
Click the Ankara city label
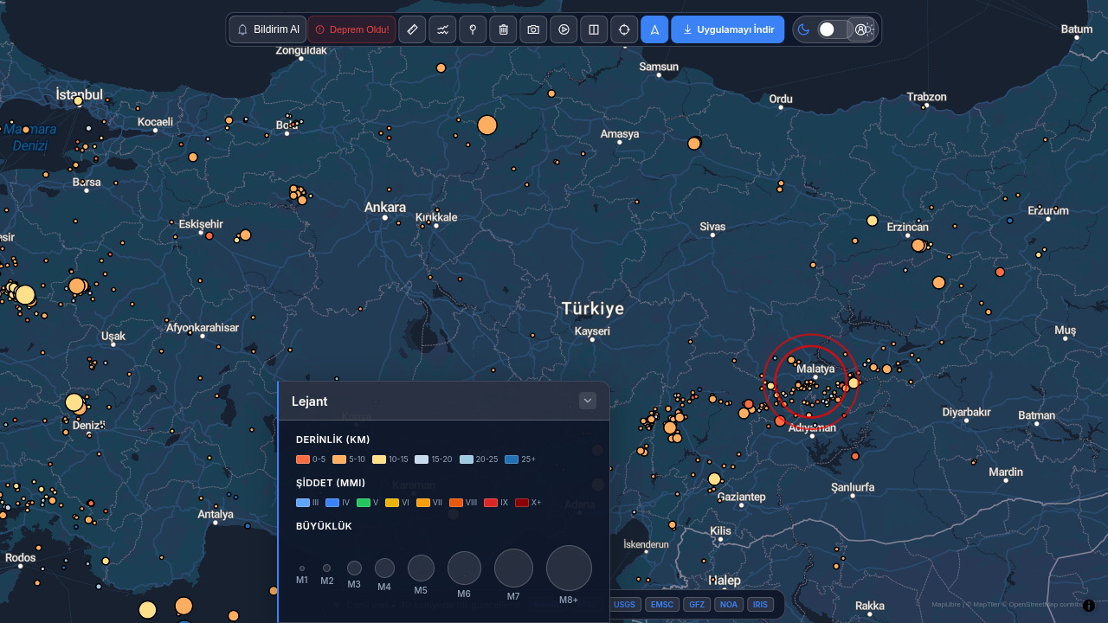[385, 208]
